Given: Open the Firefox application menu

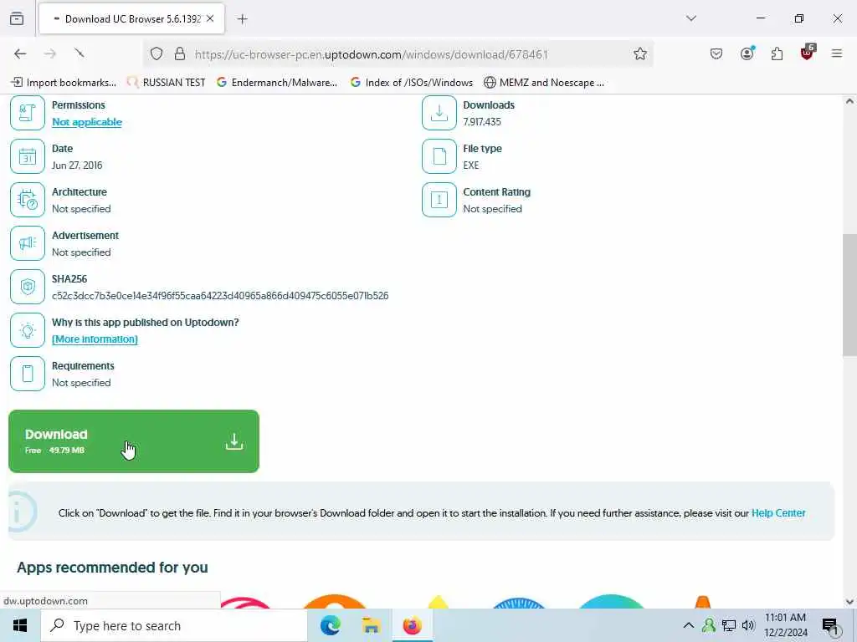Looking at the screenshot, I should pyautogui.click(x=837, y=53).
